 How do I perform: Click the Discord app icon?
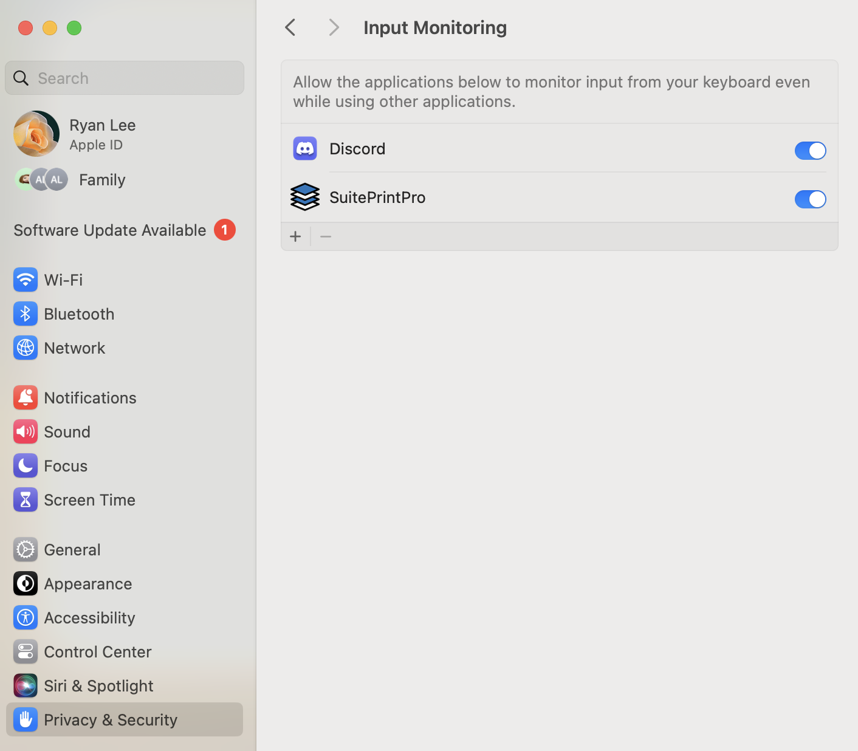pyautogui.click(x=305, y=148)
